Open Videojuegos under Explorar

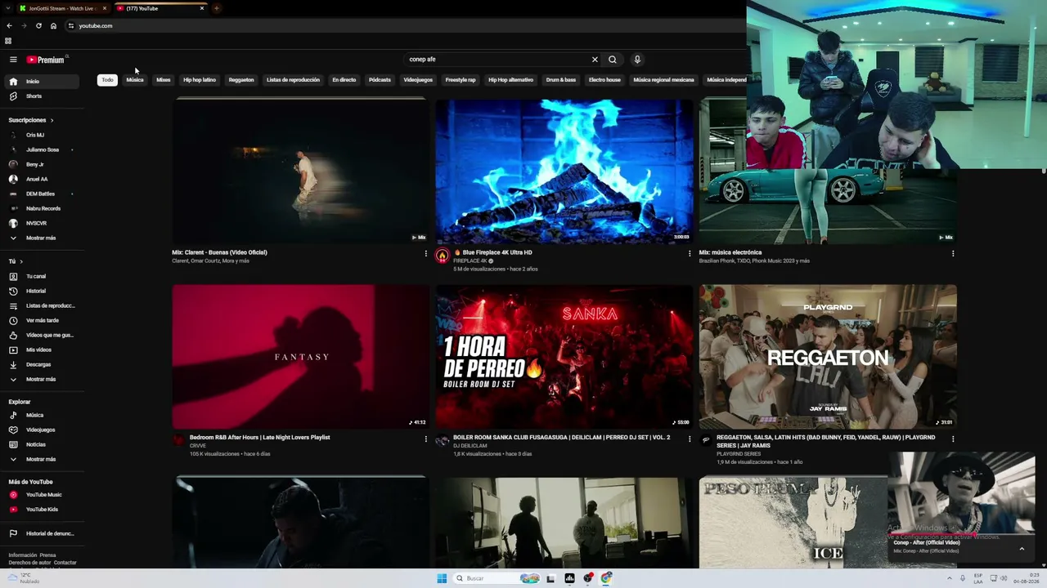(x=40, y=430)
